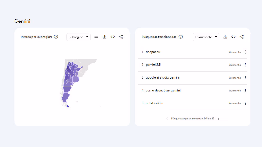The image size is (262, 147).
Task: Click the Gemini section heading
Action: point(22,21)
